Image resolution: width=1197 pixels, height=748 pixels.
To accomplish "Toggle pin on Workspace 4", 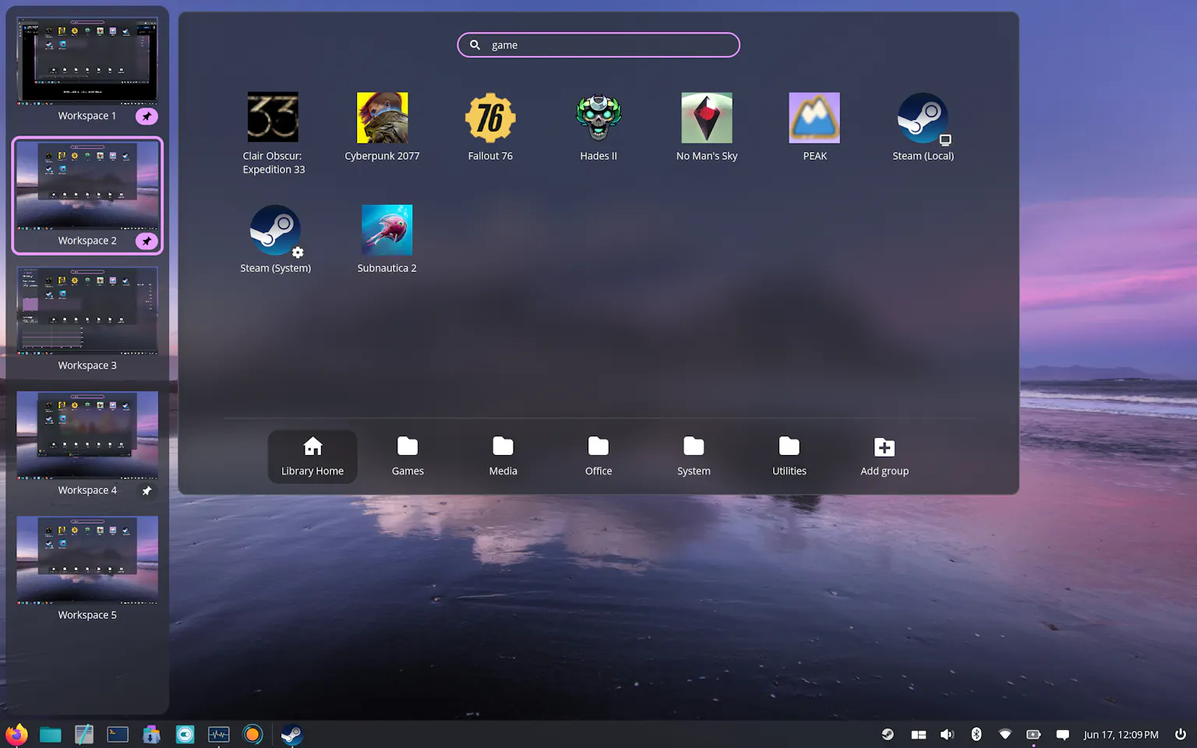I will pos(147,490).
